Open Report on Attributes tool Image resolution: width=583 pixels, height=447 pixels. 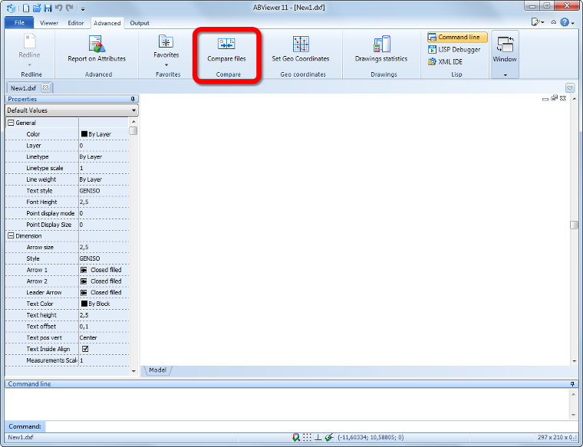tap(97, 48)
